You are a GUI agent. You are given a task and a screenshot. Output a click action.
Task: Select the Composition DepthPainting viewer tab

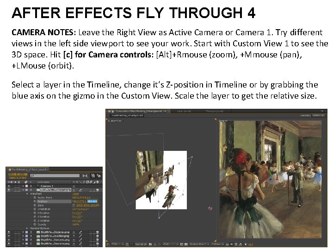(x=139, y=111)
